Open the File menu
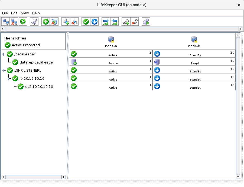Viewport: 244px width, 187px height. point(5,13)
